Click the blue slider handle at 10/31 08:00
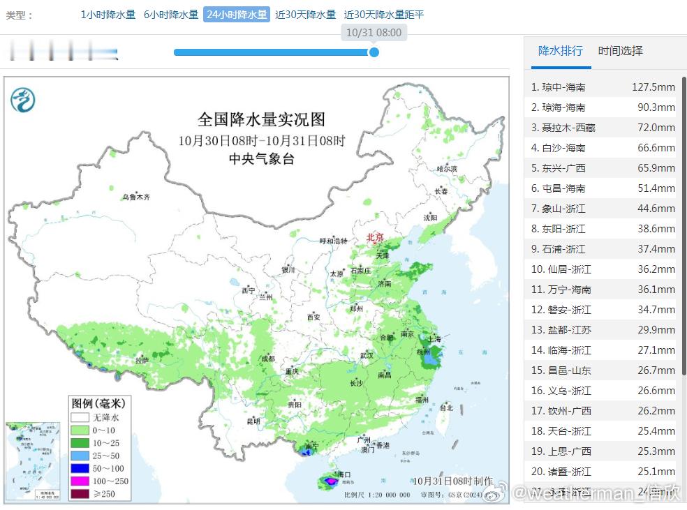 click(x=374, y=52)
